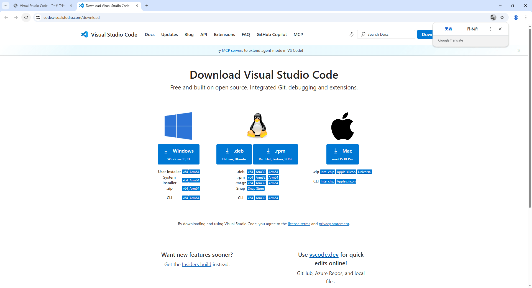Select the 日本語 tab in translate popup
The image size is (532, 288).
[x=472, y=29]
